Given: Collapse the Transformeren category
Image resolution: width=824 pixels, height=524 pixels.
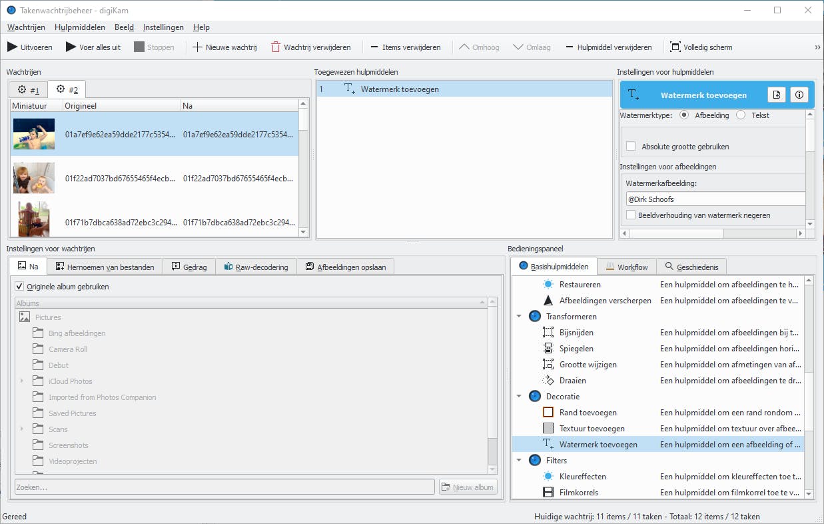Looking at the screenshot, I should pos(519,317).
